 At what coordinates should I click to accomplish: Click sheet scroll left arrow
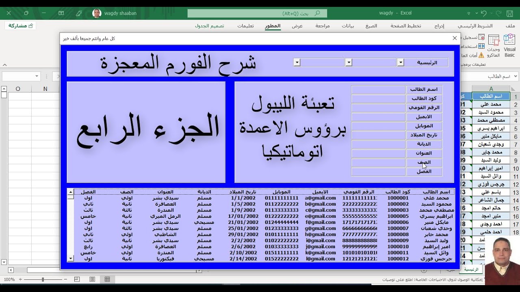[x=11, y=270]
